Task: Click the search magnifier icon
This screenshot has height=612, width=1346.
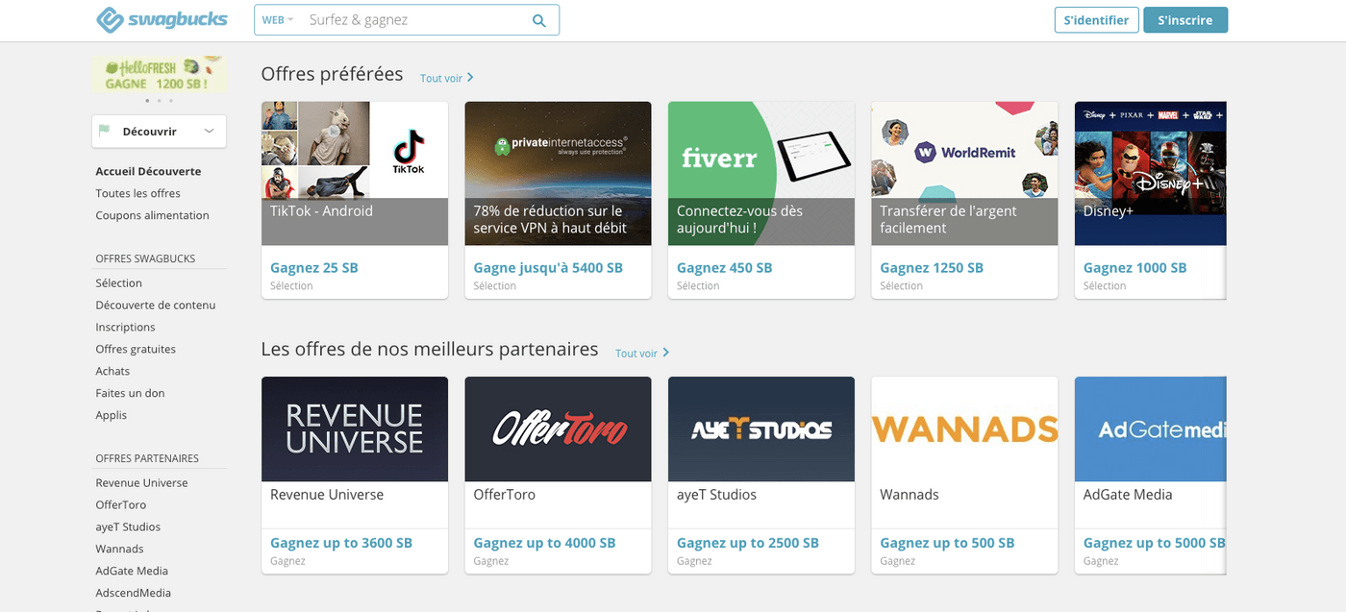Action: (x=539, y=20)
